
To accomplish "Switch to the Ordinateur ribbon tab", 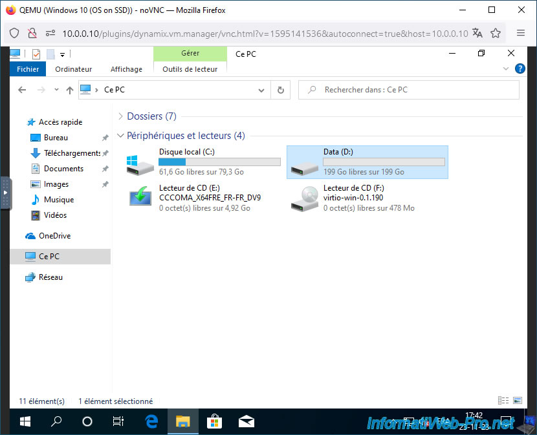I will [73, 69].
